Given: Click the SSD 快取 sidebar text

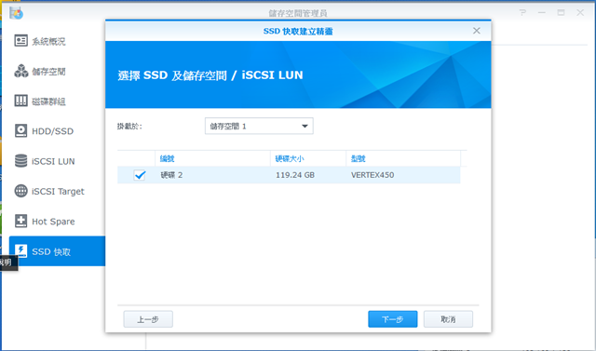Looking at the screenshot, I should (51, 252).
